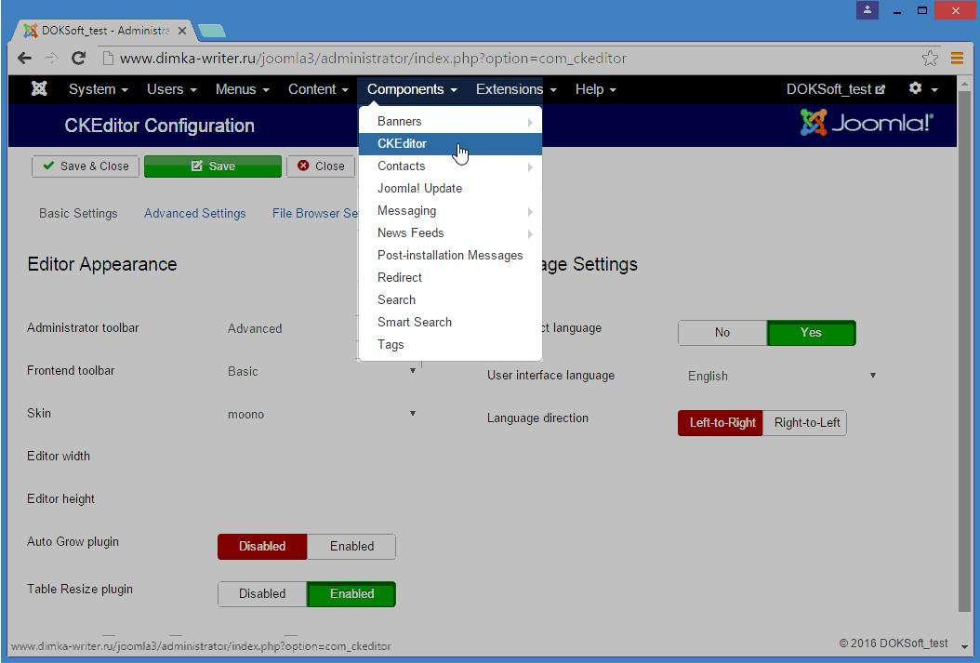Choose Right-to-Left language direction
This screenshot has width=980, height=663.
coord(806,423)
